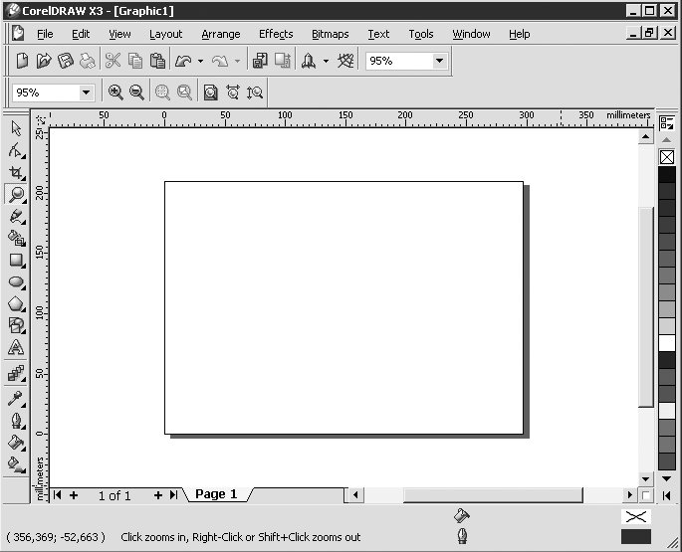Switch to the Page 1 tab
Viewport: 682px width, 552px height.
tap(216, 494)
